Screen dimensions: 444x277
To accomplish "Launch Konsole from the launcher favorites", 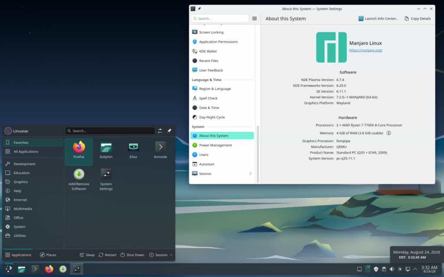I will point(160,150).
